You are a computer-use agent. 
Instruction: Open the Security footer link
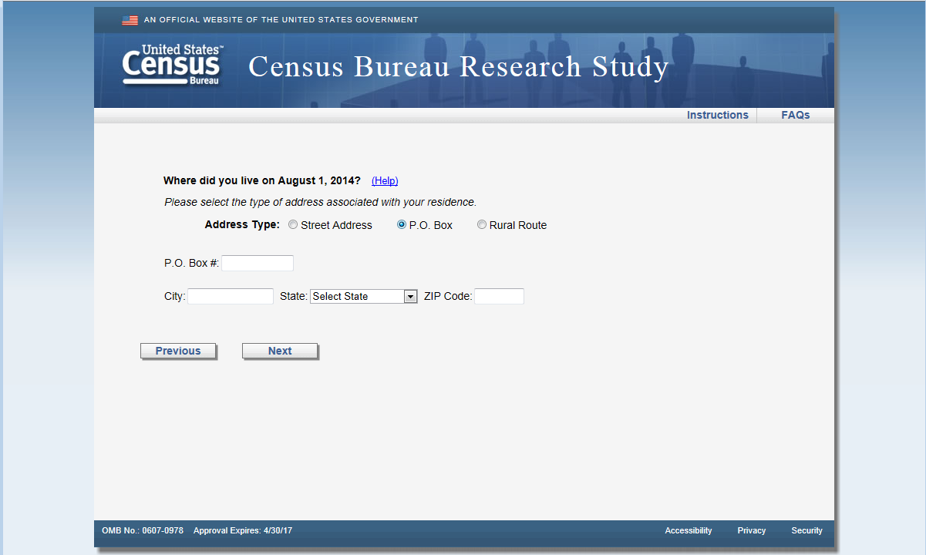(806, 530)
